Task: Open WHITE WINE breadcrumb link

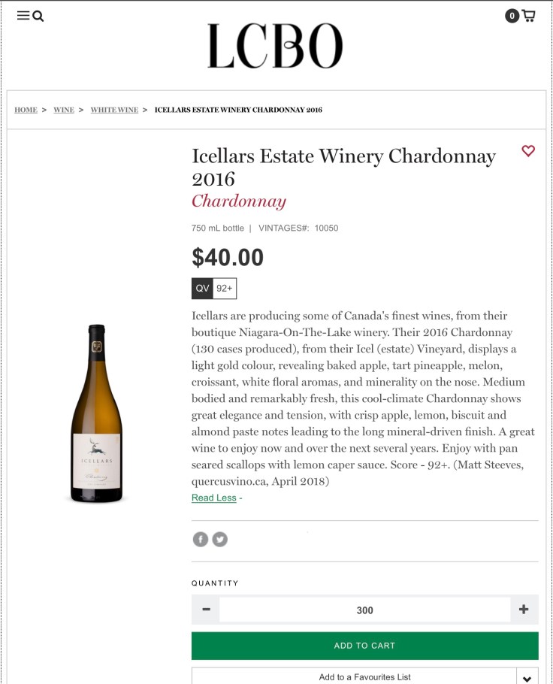Action: pos(114,110)
